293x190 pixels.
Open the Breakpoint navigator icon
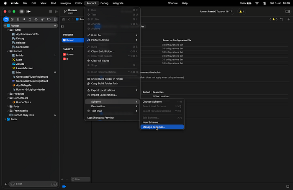49,19
